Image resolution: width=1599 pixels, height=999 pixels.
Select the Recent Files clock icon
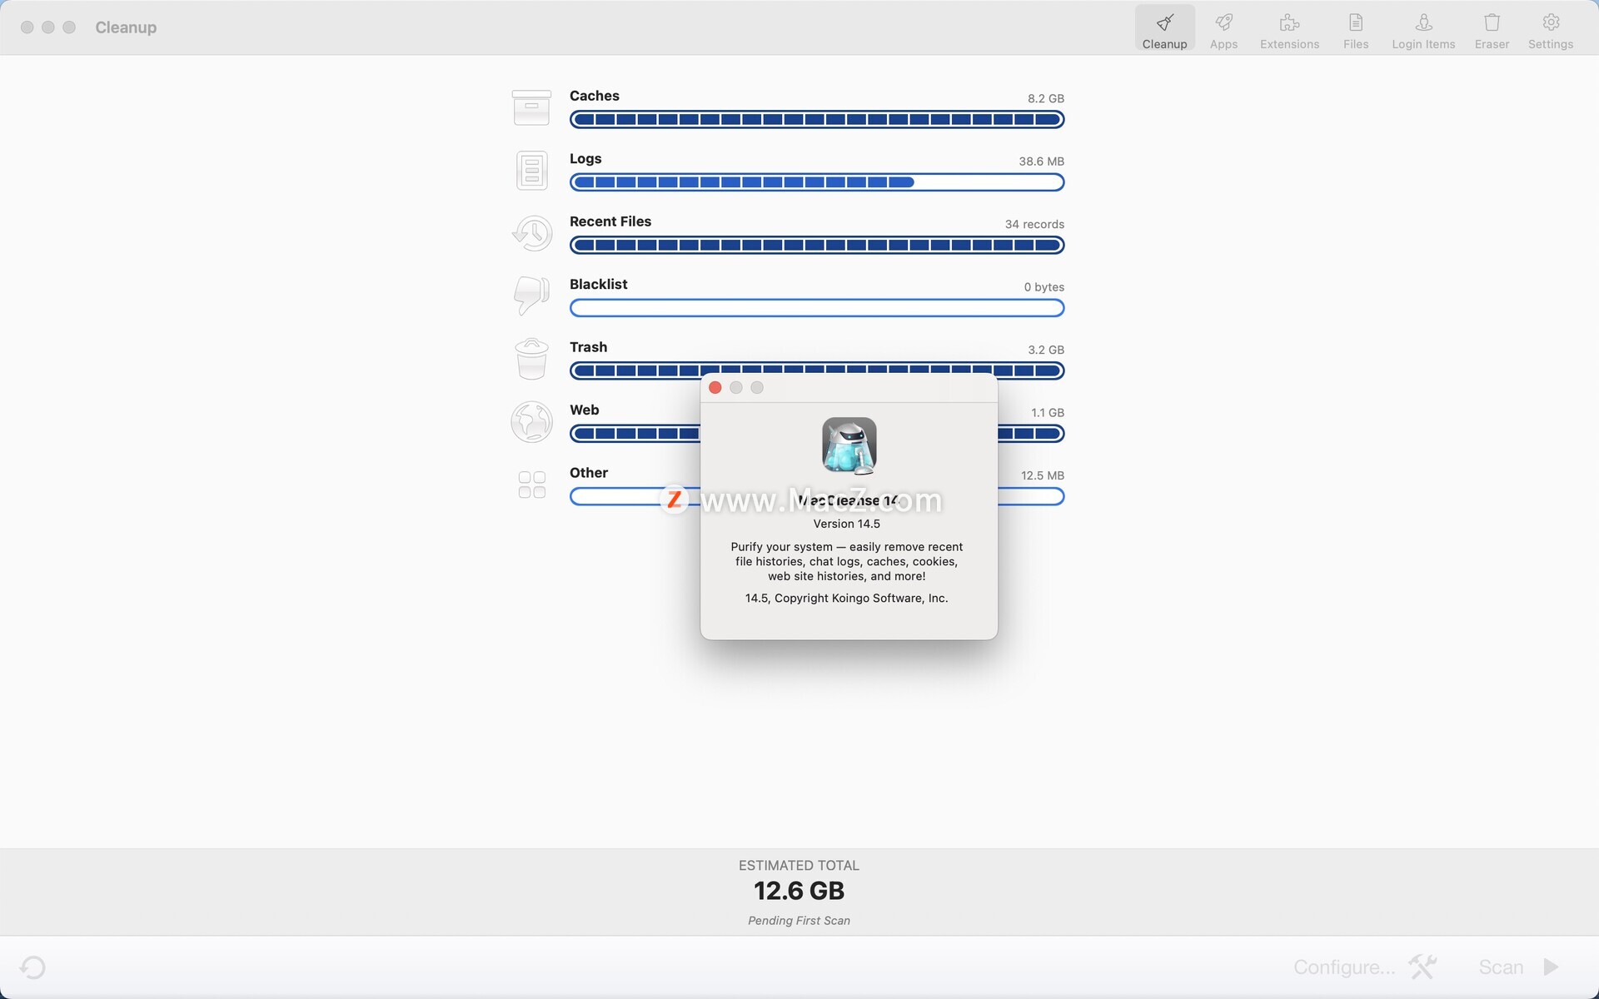[x=531, y=233]
